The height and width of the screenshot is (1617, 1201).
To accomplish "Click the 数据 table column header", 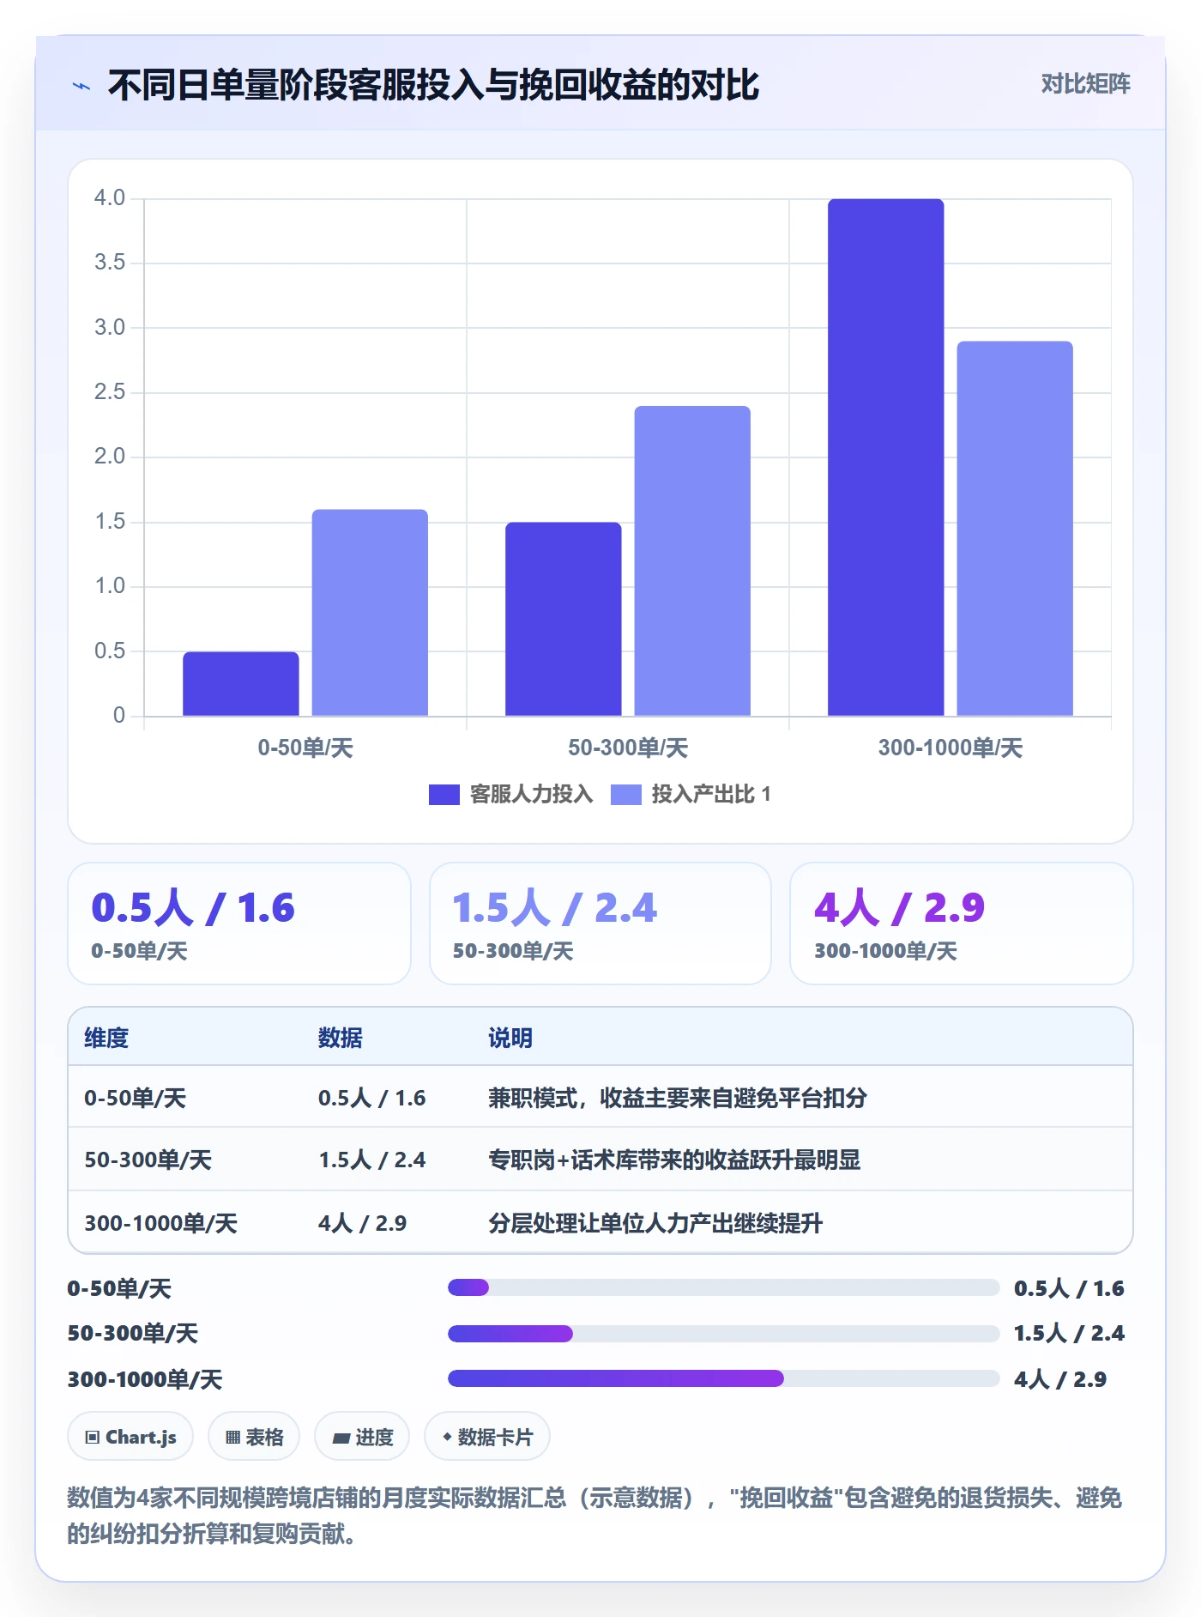I will (x=341, y=1038).
